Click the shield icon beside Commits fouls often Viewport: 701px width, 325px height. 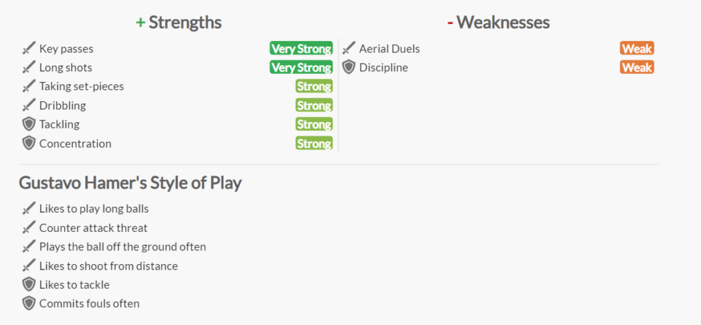click(28, 304)
